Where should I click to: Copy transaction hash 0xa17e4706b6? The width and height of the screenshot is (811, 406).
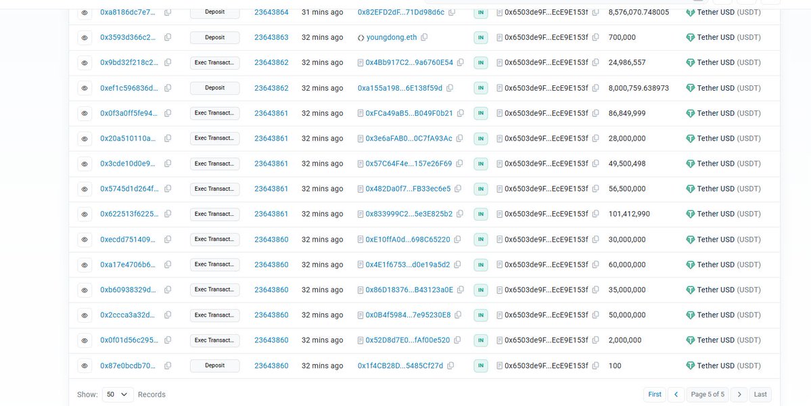pyautogui.click(x=168, y=265)
